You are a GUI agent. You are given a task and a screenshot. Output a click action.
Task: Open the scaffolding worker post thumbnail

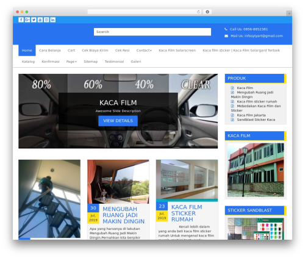click(49, 199)
